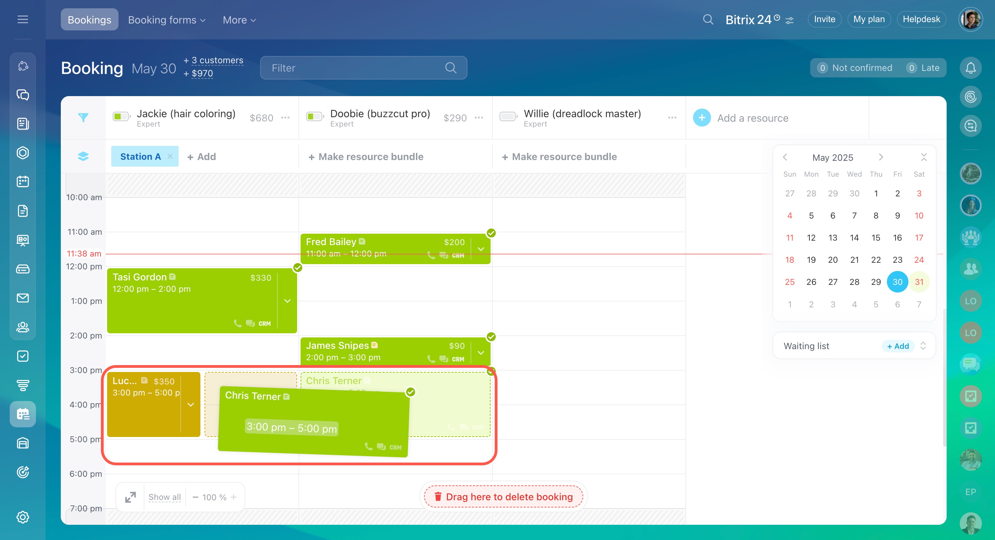
Task: Expand the Booking forms dropdown
Action: click(x=167, y=20)
